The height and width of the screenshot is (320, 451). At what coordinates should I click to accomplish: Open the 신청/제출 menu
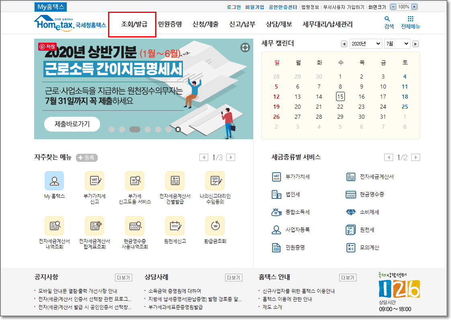point(205,24)
